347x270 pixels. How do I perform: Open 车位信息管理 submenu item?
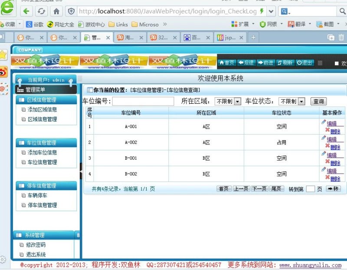pyautogui.click(x=42, y=162)
